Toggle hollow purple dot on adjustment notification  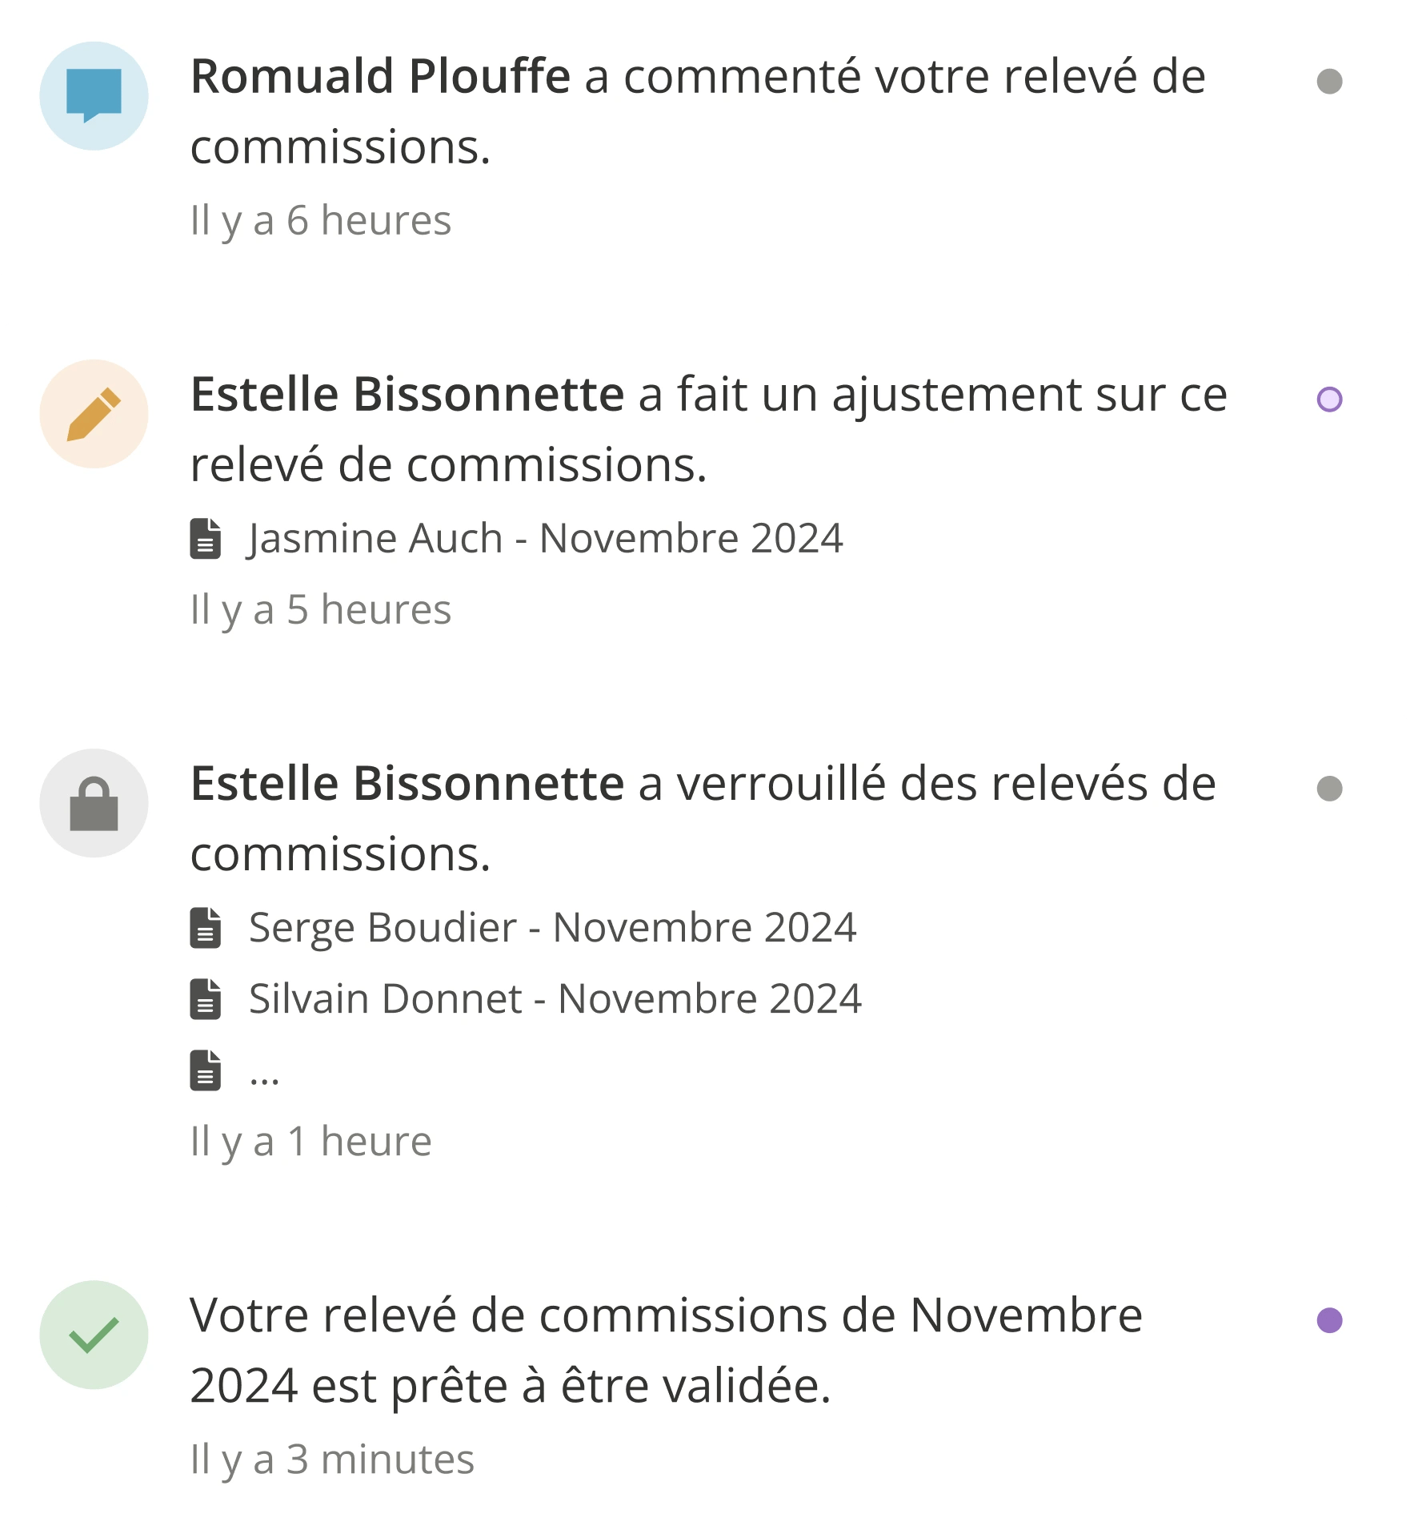coord(1329,400)
